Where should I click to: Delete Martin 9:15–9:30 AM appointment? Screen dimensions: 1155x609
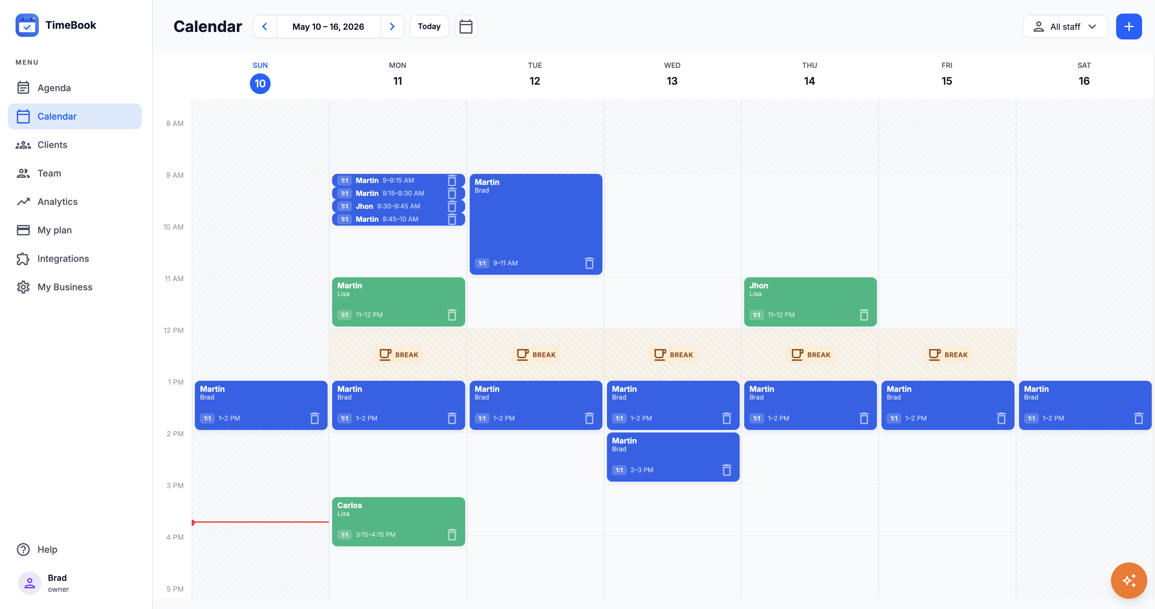(x=452, y=193)
